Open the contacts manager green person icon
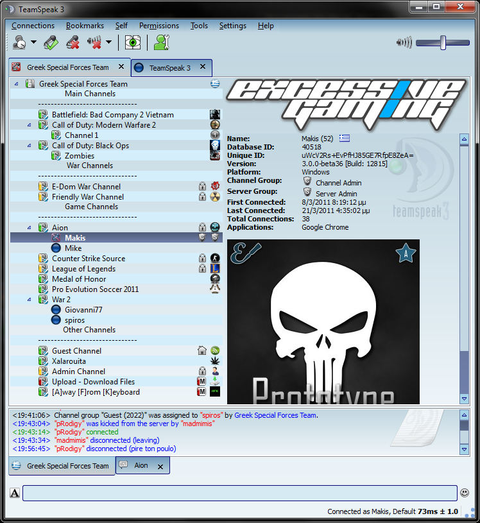Image resolution: width=480 pixels, height=523 pixels. pos(162,42)
